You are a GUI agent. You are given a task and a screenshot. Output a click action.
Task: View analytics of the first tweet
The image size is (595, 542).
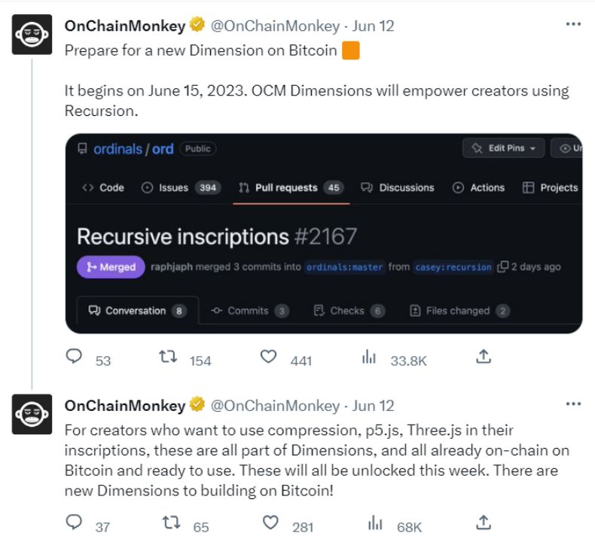point(369,357)
